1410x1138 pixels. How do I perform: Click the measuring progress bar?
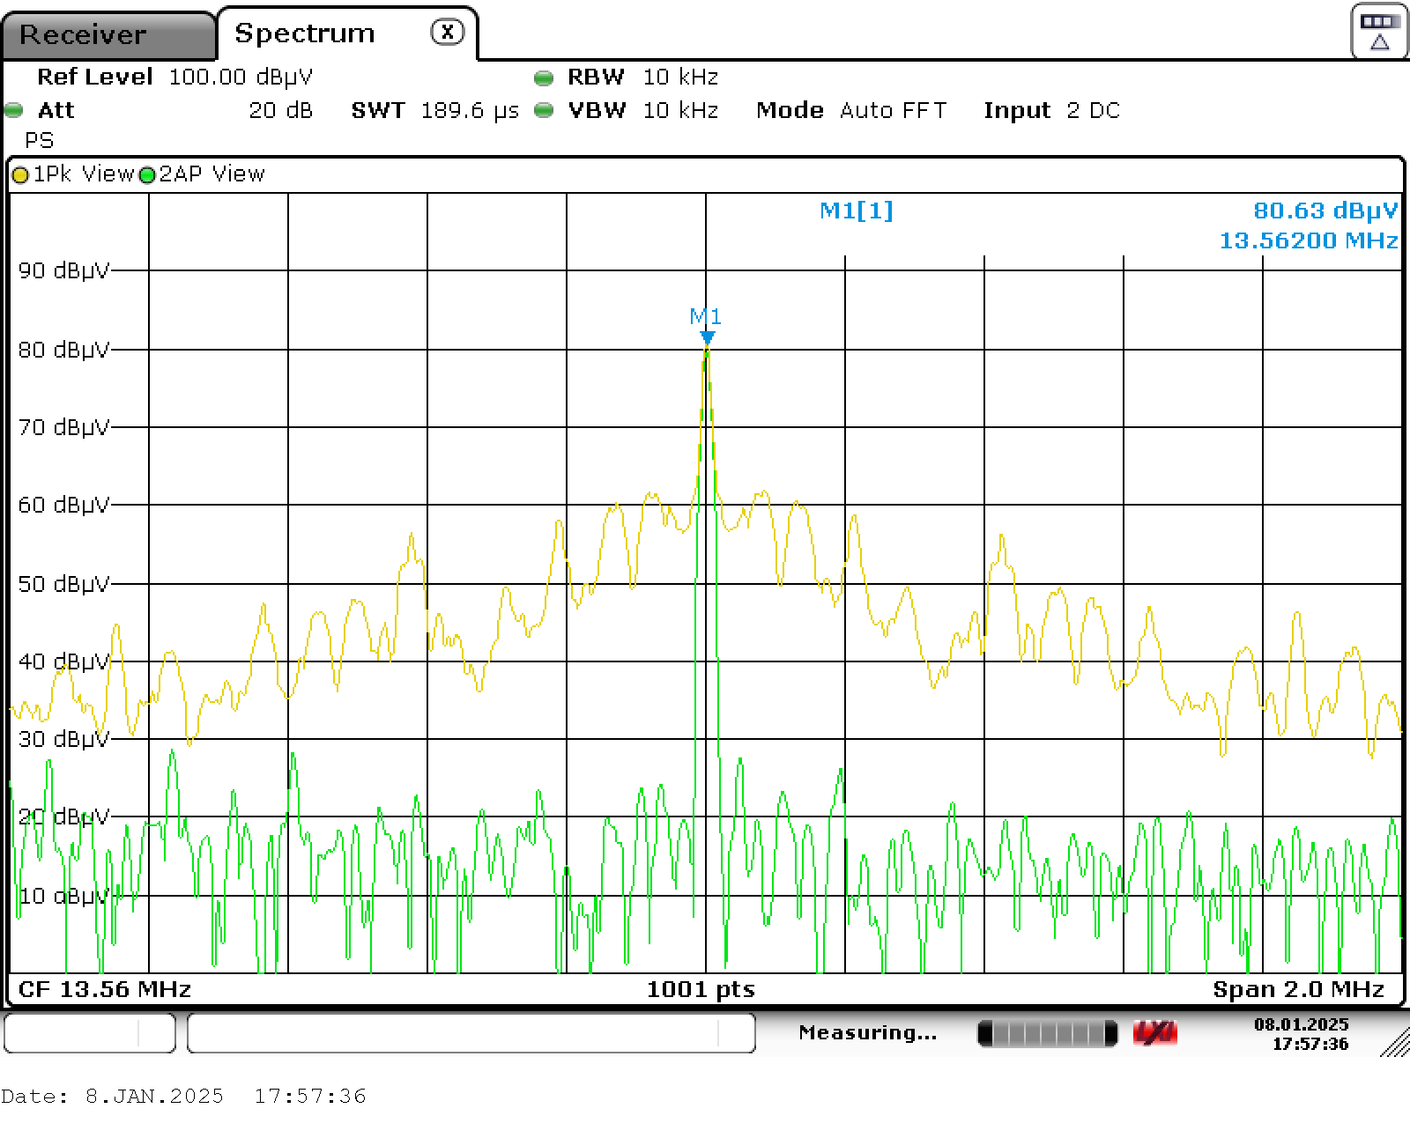coord(1047,1032)
